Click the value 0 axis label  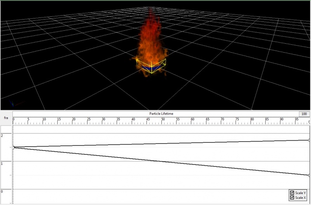(2, 191)
